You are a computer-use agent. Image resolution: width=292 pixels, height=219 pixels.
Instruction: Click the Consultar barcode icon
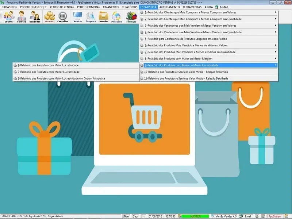tap(63, 17)
